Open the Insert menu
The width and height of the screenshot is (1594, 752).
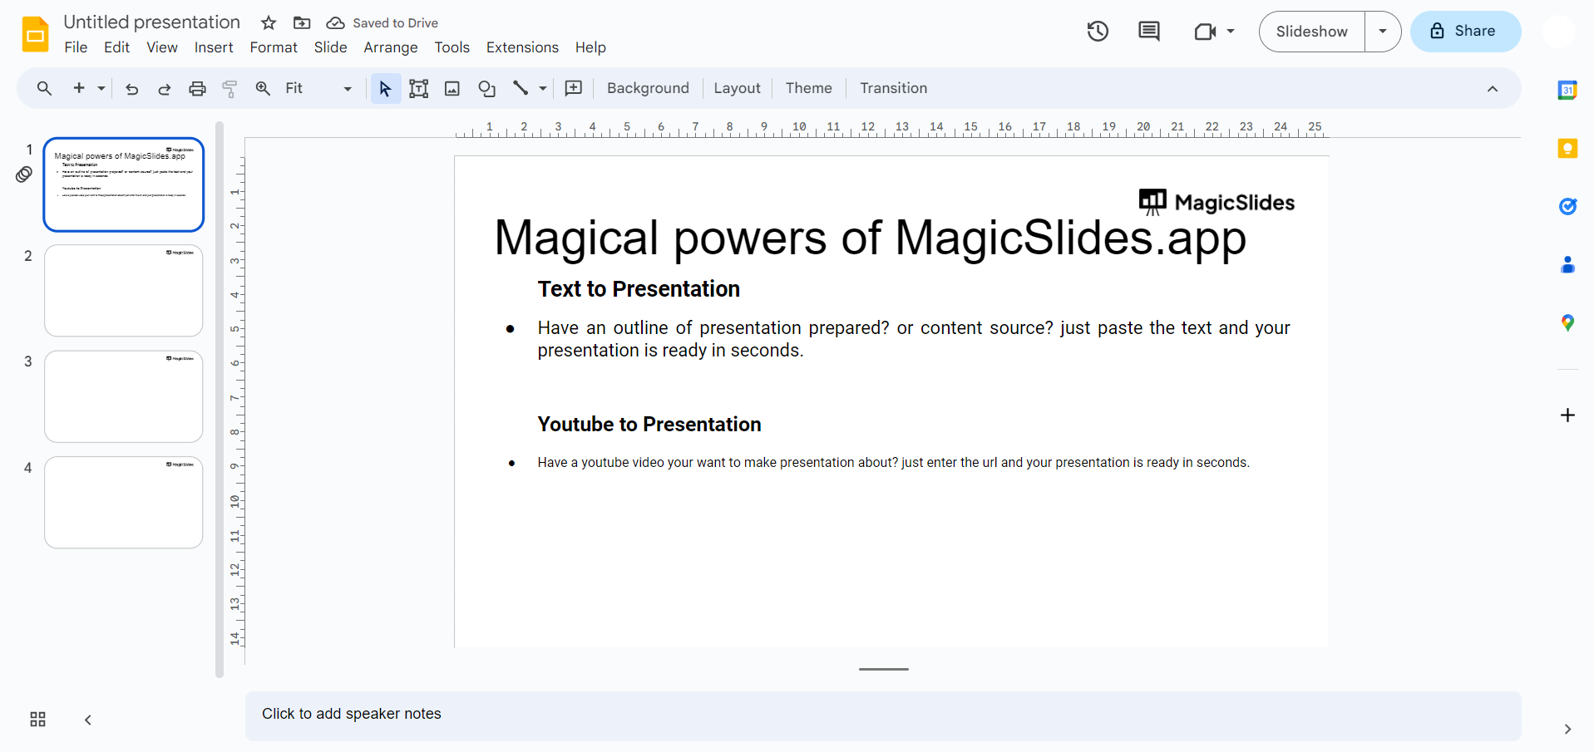coord(214,47)
